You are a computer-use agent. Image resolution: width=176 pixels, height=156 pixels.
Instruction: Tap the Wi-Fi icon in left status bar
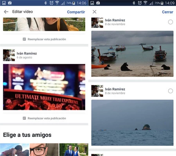pos(57,3)
